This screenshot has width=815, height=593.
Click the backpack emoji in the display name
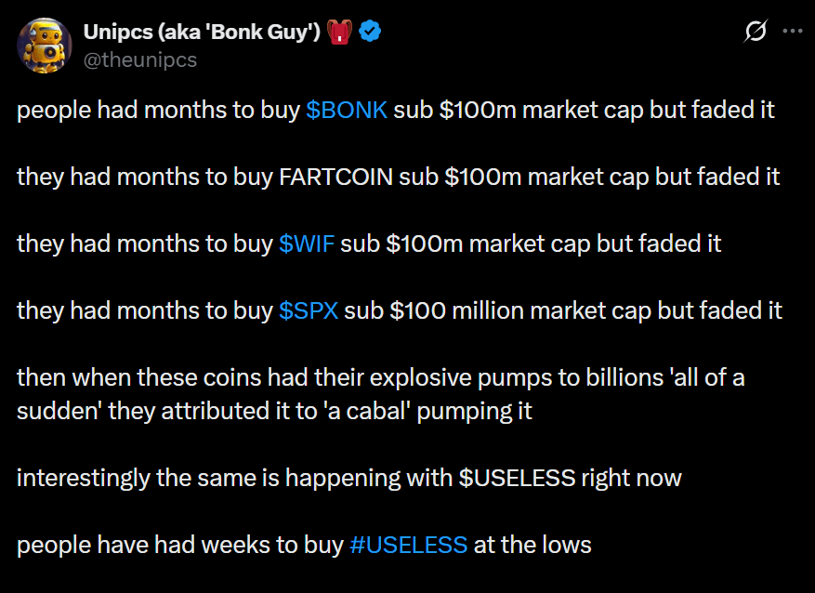coord(340,31)
